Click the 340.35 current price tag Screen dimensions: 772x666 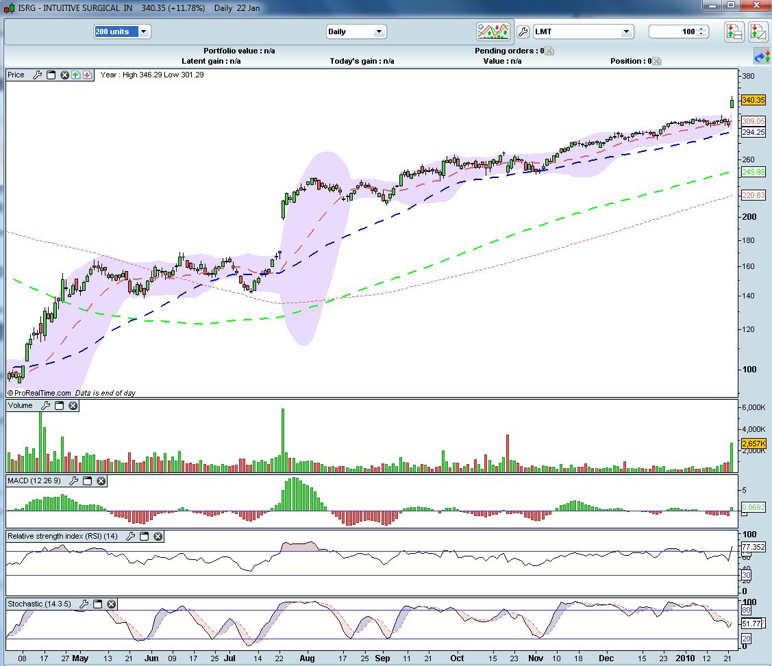click(754, 100)
